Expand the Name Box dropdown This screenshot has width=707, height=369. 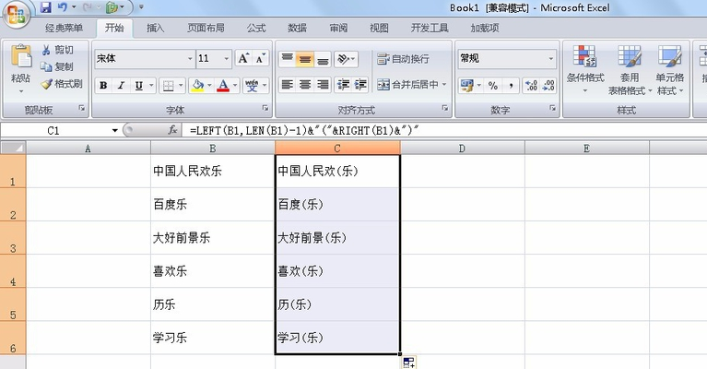click(114, 131)
